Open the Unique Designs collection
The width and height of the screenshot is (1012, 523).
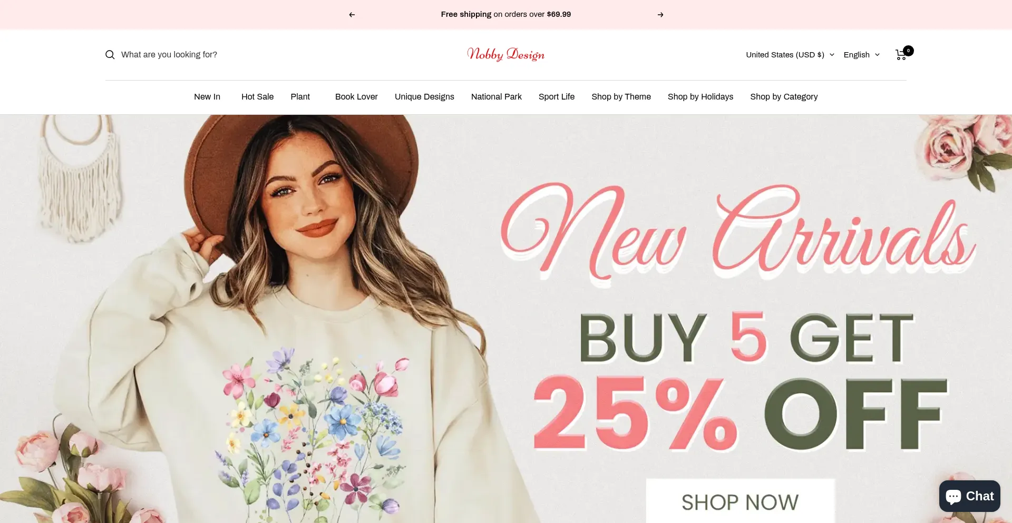tap(424, 97)
